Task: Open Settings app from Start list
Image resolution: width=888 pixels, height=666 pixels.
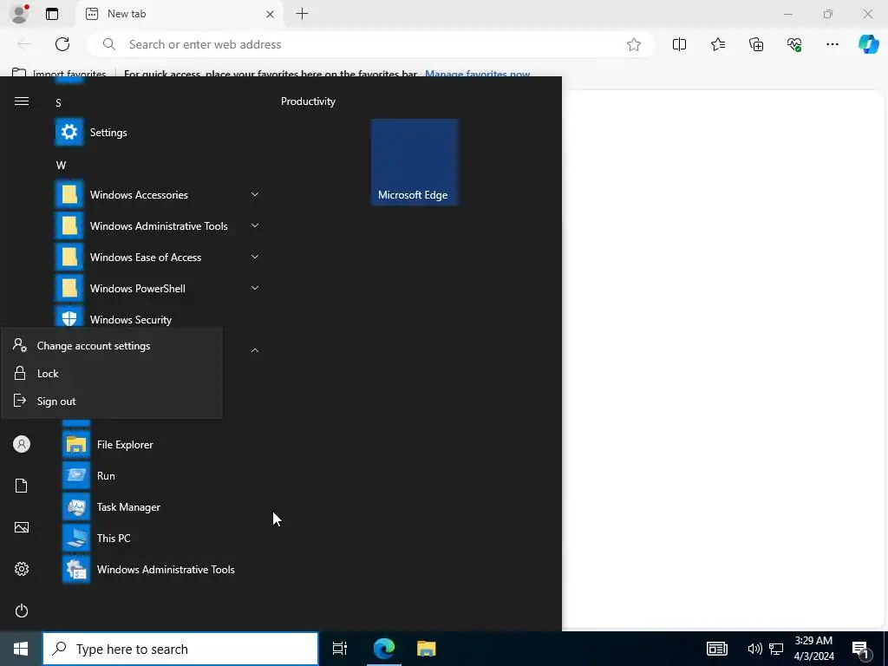Action: [159, 132]
